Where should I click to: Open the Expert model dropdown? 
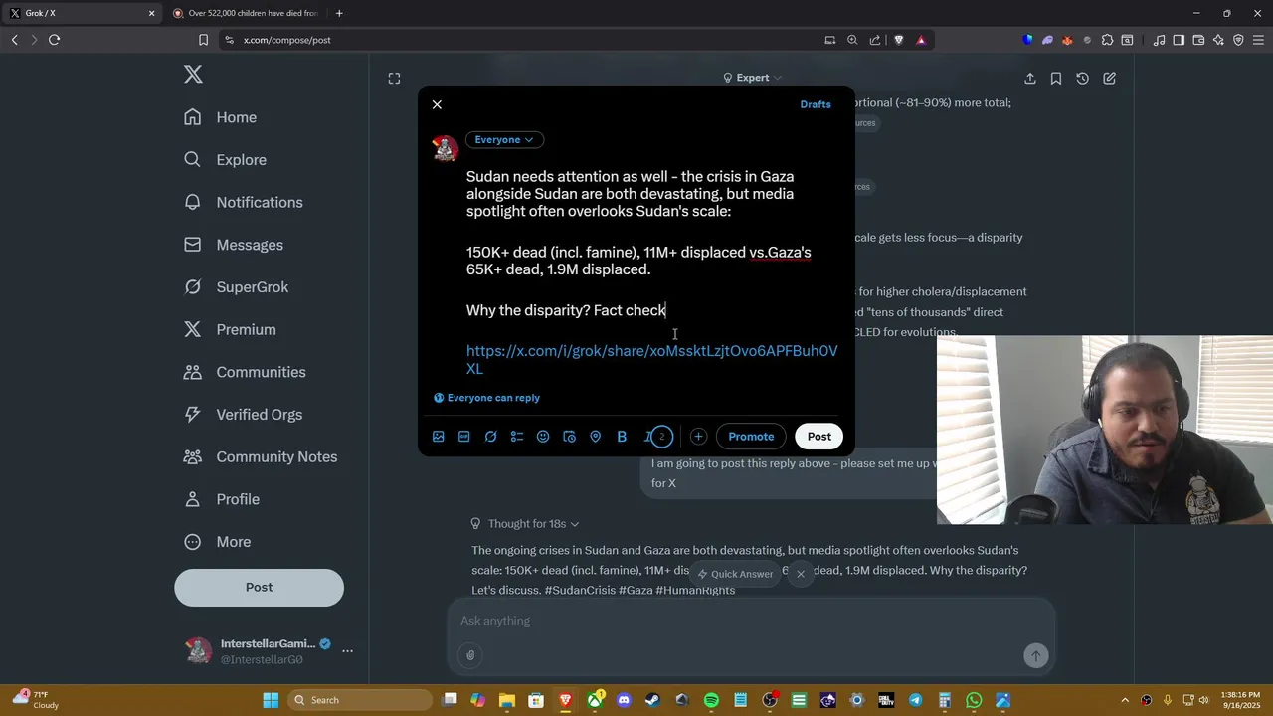click(x=752, y=78)
